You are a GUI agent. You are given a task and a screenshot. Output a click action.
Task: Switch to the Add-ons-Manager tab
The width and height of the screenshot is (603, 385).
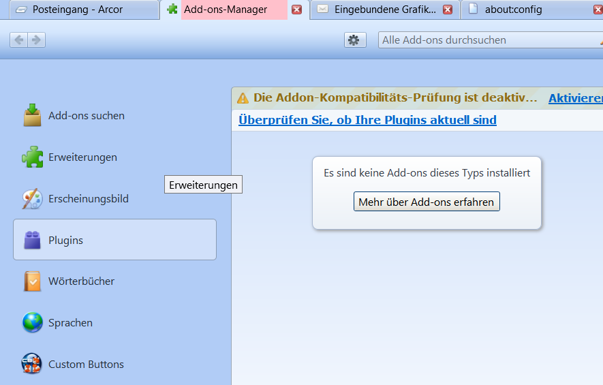[x=235, y=10]
